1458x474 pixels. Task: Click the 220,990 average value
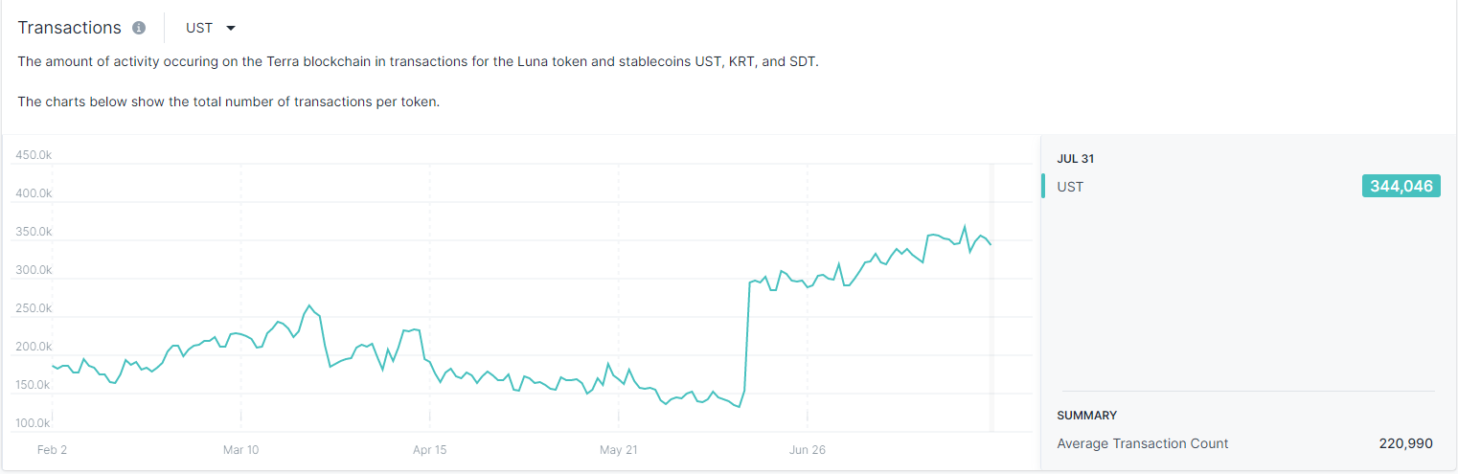click(1405, 443)
